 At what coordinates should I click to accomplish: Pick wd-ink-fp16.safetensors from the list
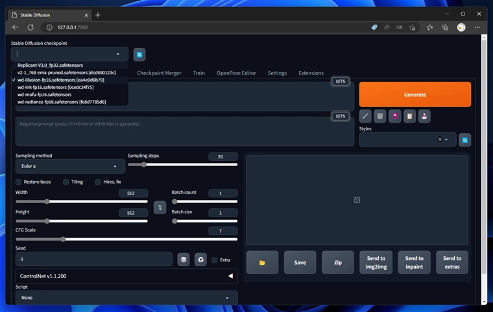(x=70, y=87)
